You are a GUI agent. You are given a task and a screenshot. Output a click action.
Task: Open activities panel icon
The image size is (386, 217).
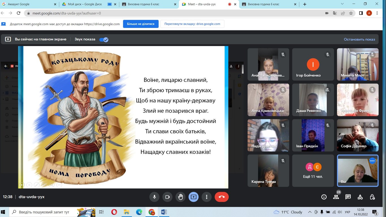360,197
